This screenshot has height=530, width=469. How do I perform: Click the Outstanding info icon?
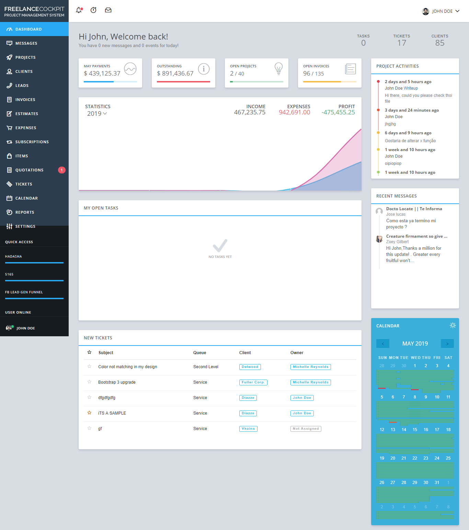click(204, 69)
